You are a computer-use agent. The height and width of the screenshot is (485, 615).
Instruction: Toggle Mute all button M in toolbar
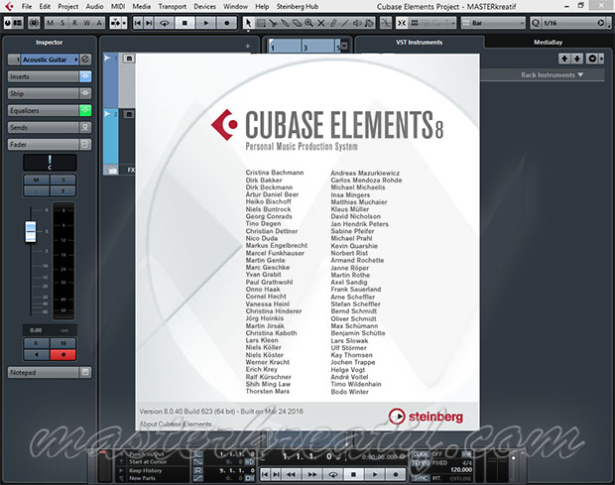[x=51, y=23]
